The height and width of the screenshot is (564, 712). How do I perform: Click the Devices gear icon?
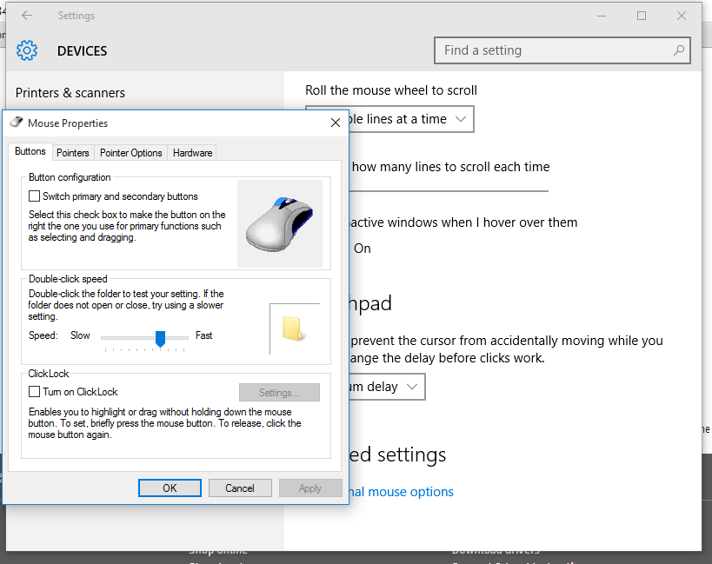[x=27, y=50]
